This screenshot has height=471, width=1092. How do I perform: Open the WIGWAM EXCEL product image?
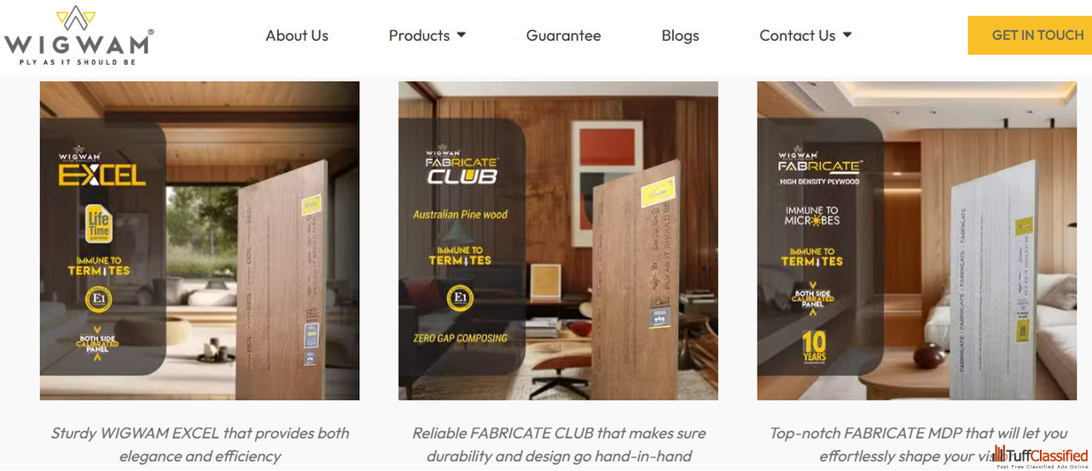pos(200,241)
